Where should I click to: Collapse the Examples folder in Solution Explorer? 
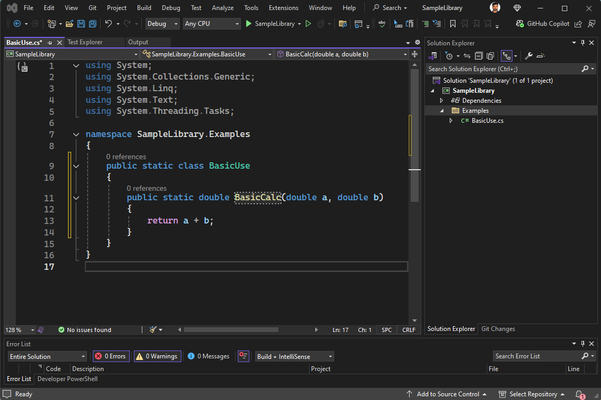pyautogui.click(x=442, y=111)
